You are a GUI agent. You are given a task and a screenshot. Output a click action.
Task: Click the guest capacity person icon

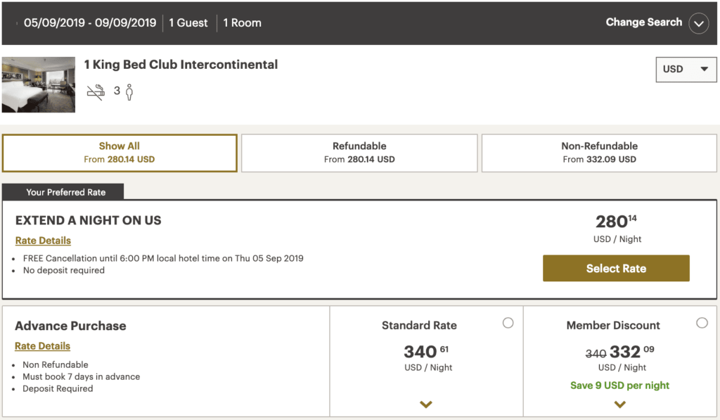pyautogui.click(x=129, y=92)
